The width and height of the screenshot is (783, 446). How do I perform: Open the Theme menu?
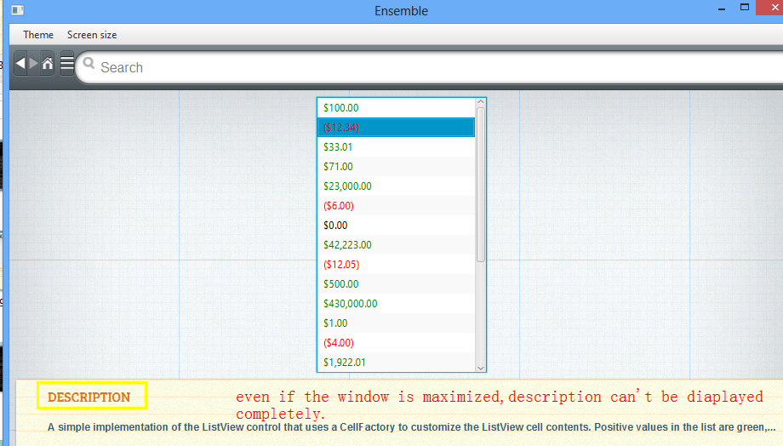pos(38,35)
